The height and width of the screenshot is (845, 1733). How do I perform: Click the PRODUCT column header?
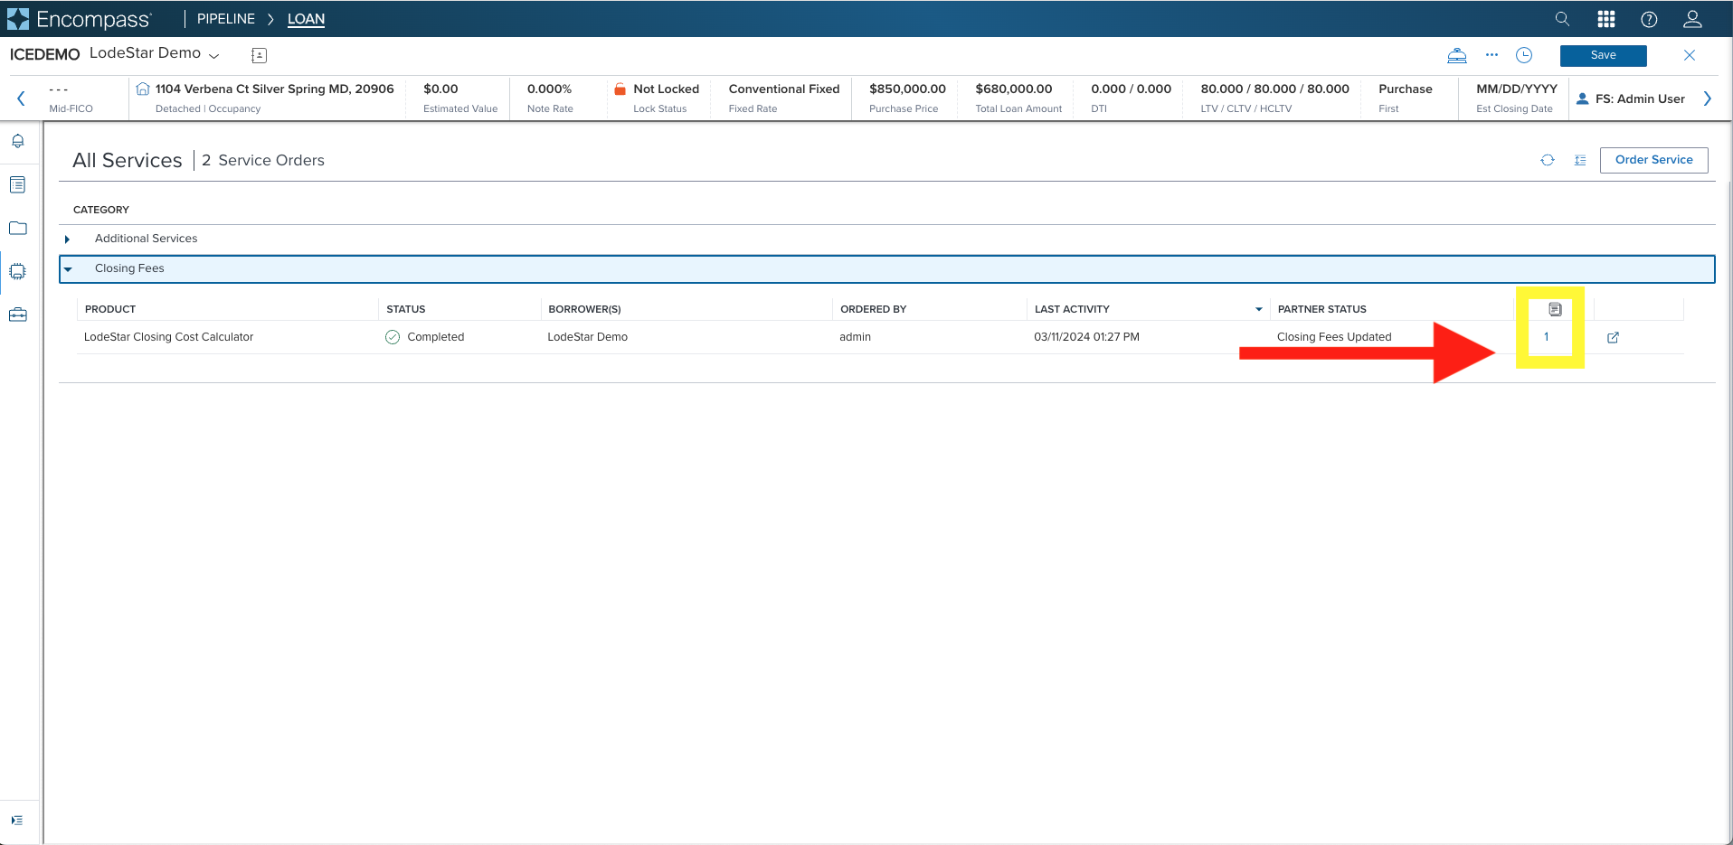click(110, 309)
